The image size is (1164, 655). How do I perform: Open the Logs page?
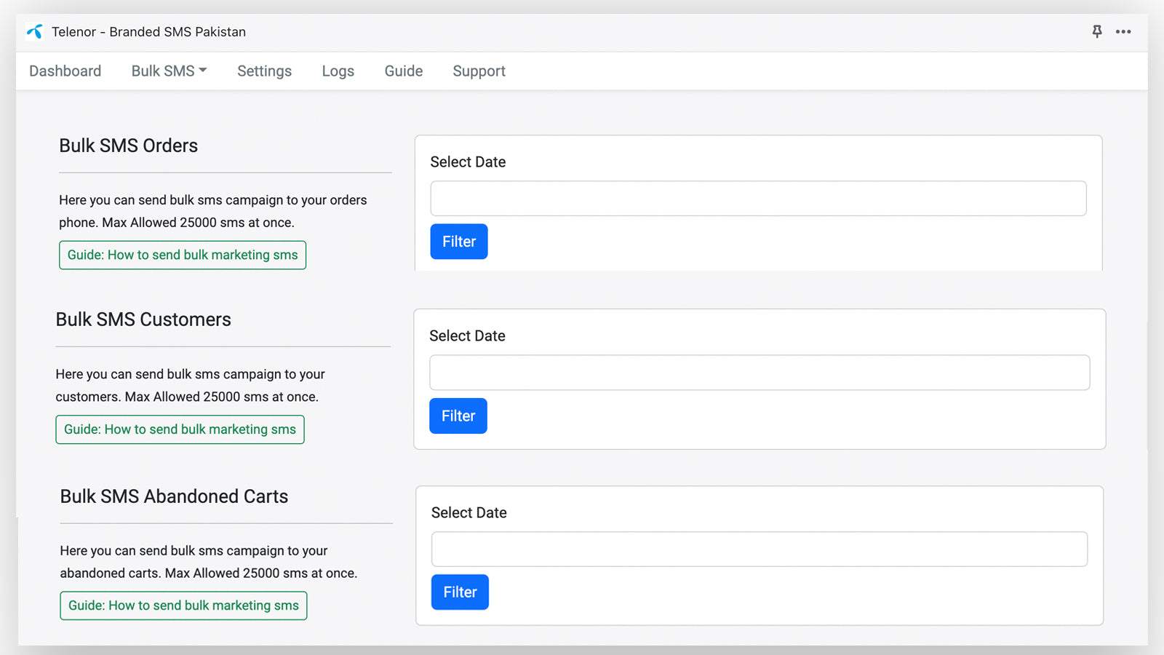[338, 71]
